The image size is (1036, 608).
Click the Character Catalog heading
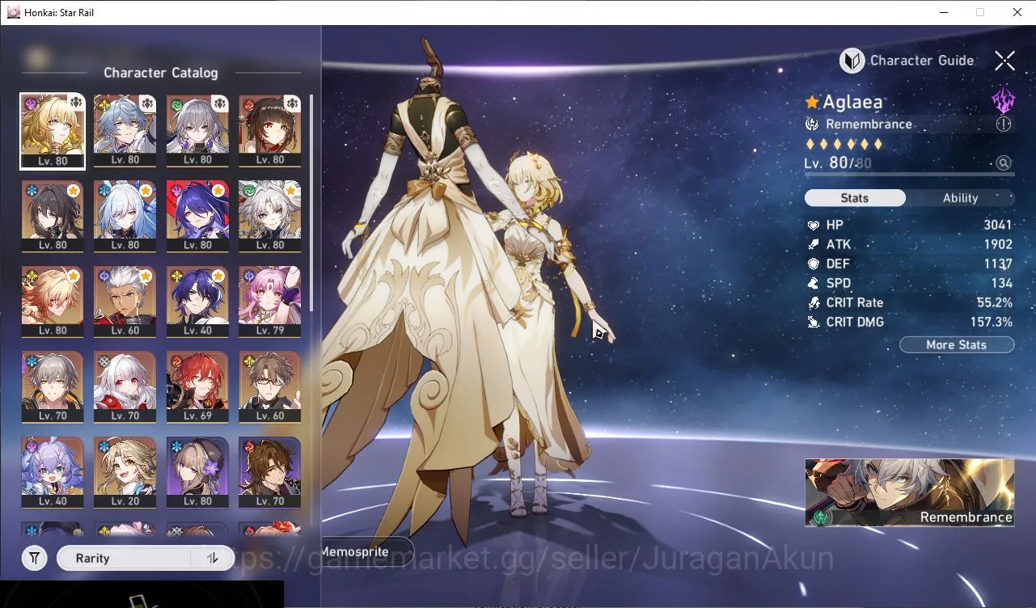point(161,73)
